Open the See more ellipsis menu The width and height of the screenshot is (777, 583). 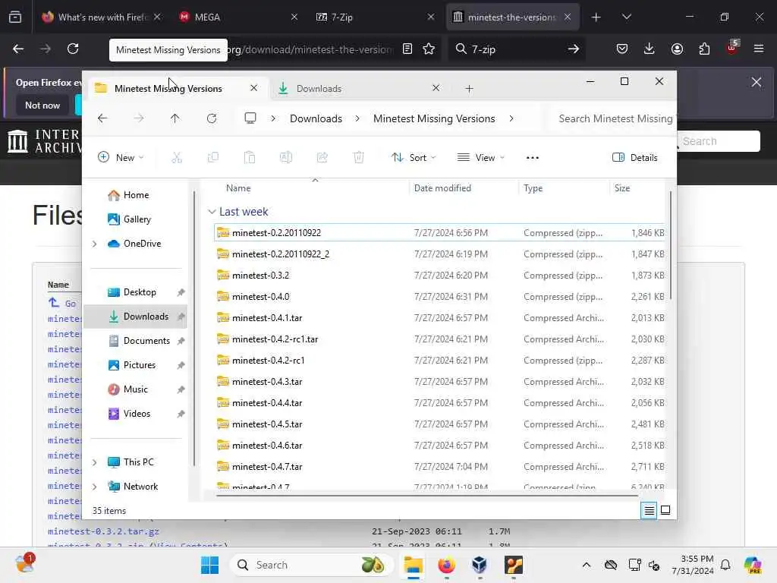click(532, 158)
